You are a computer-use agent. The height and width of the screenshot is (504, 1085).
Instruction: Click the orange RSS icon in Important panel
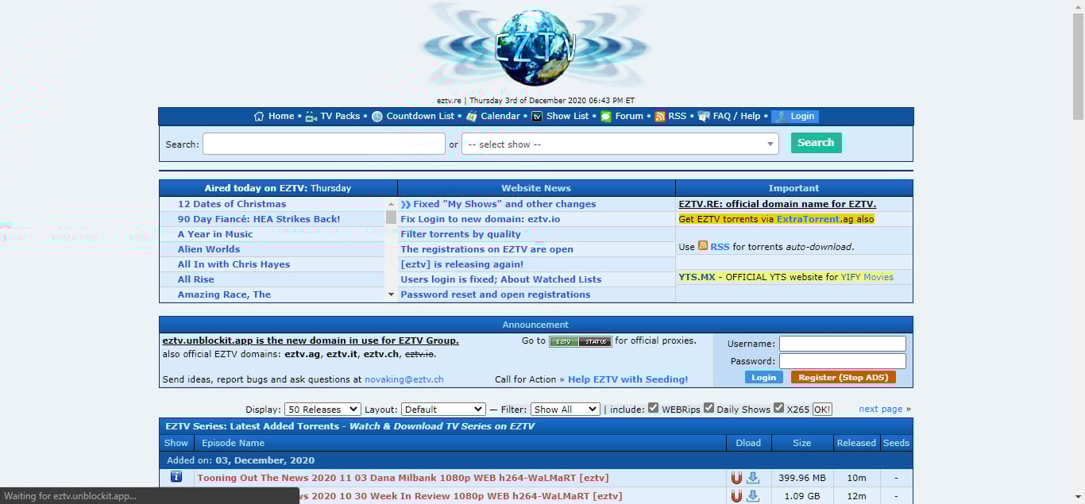pos(703,246)
